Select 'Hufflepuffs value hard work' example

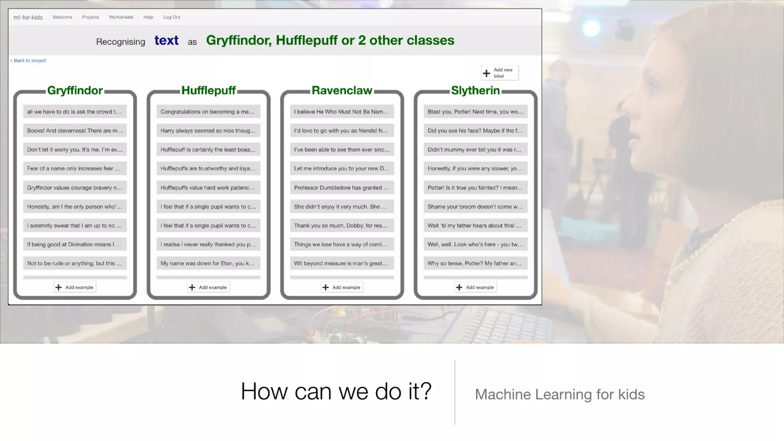tap(209, 188)
